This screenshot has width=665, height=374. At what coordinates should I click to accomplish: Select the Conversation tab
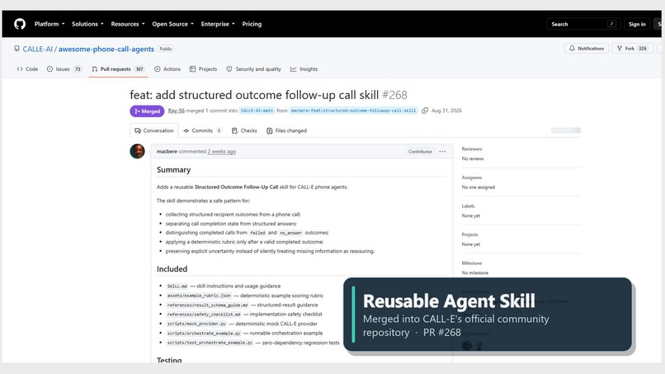click(154, 130)
